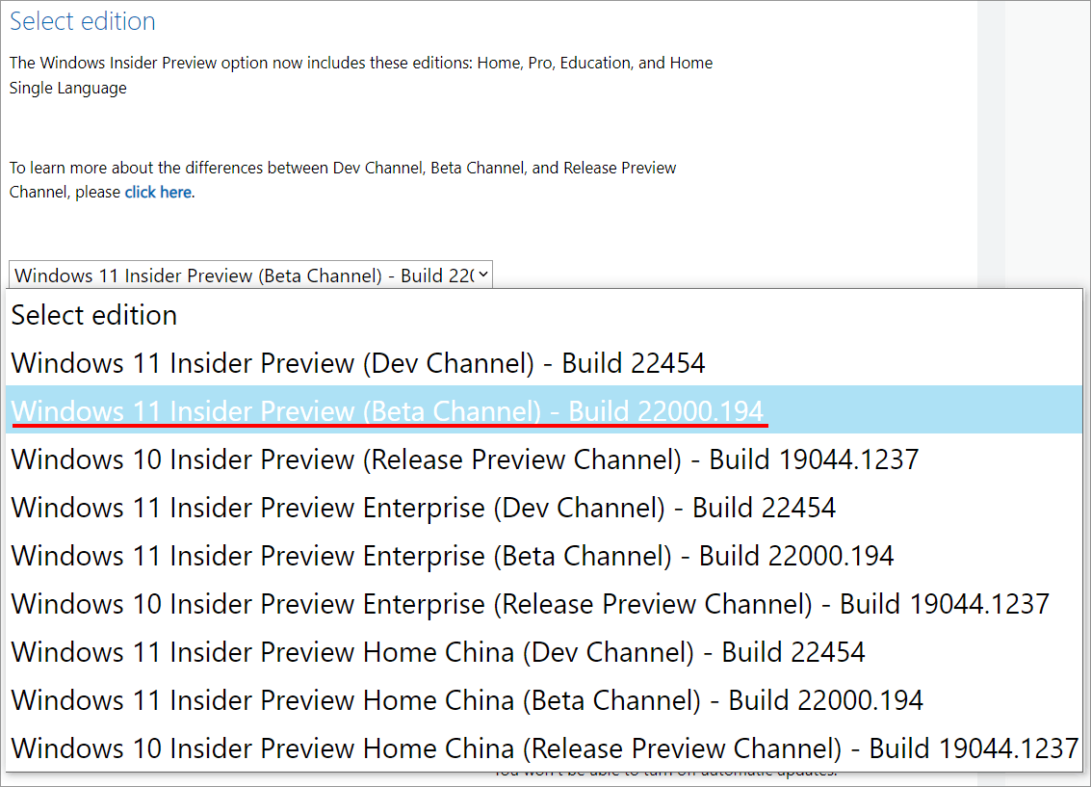Select Windows 11 Insider Preview (Dev Channel) Build 22454
The width and height of the screenshot is (1091, 787).
[x=544, y=363]
